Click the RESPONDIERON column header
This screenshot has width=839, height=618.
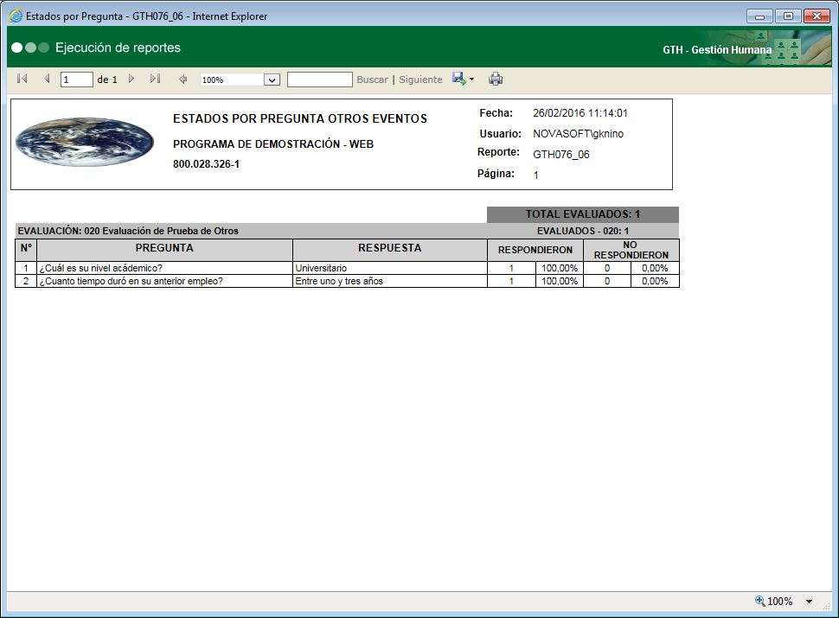(x=535, y=250)
